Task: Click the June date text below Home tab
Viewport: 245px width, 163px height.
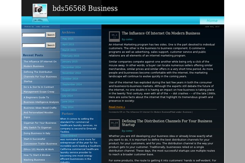Action: (x=212, y=26)
